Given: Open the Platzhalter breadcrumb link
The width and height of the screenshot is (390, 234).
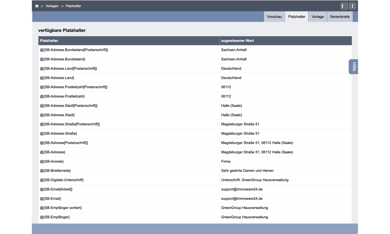Looking at the screenshot, I should [73, 6].
